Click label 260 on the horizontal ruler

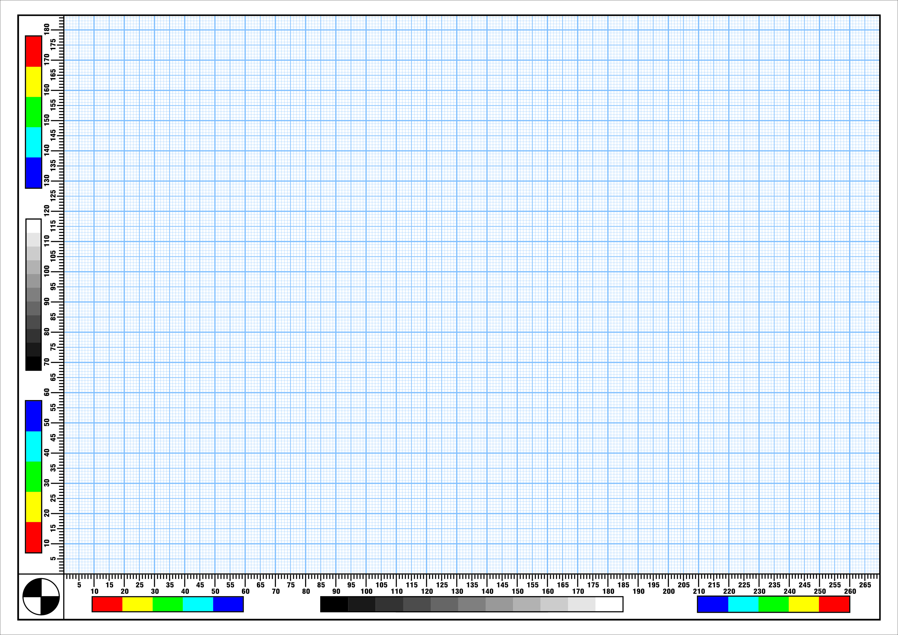click(850, 591)
